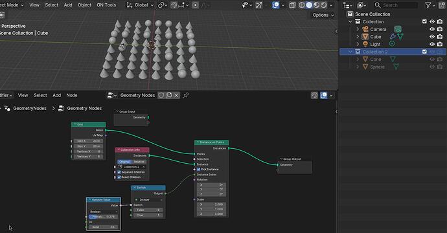Hide the Camera with its eye icon
Image resolution: width=447 pixels, height=233 pixels.
(x=432, y=29)
